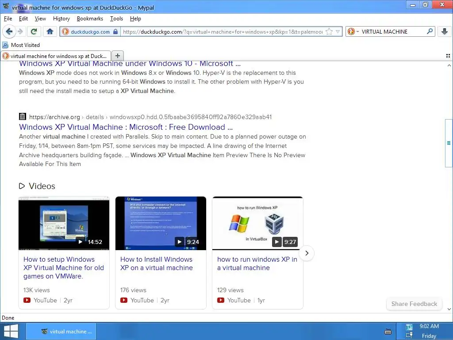
Task: Show all tabs list button
Action: 448,56
